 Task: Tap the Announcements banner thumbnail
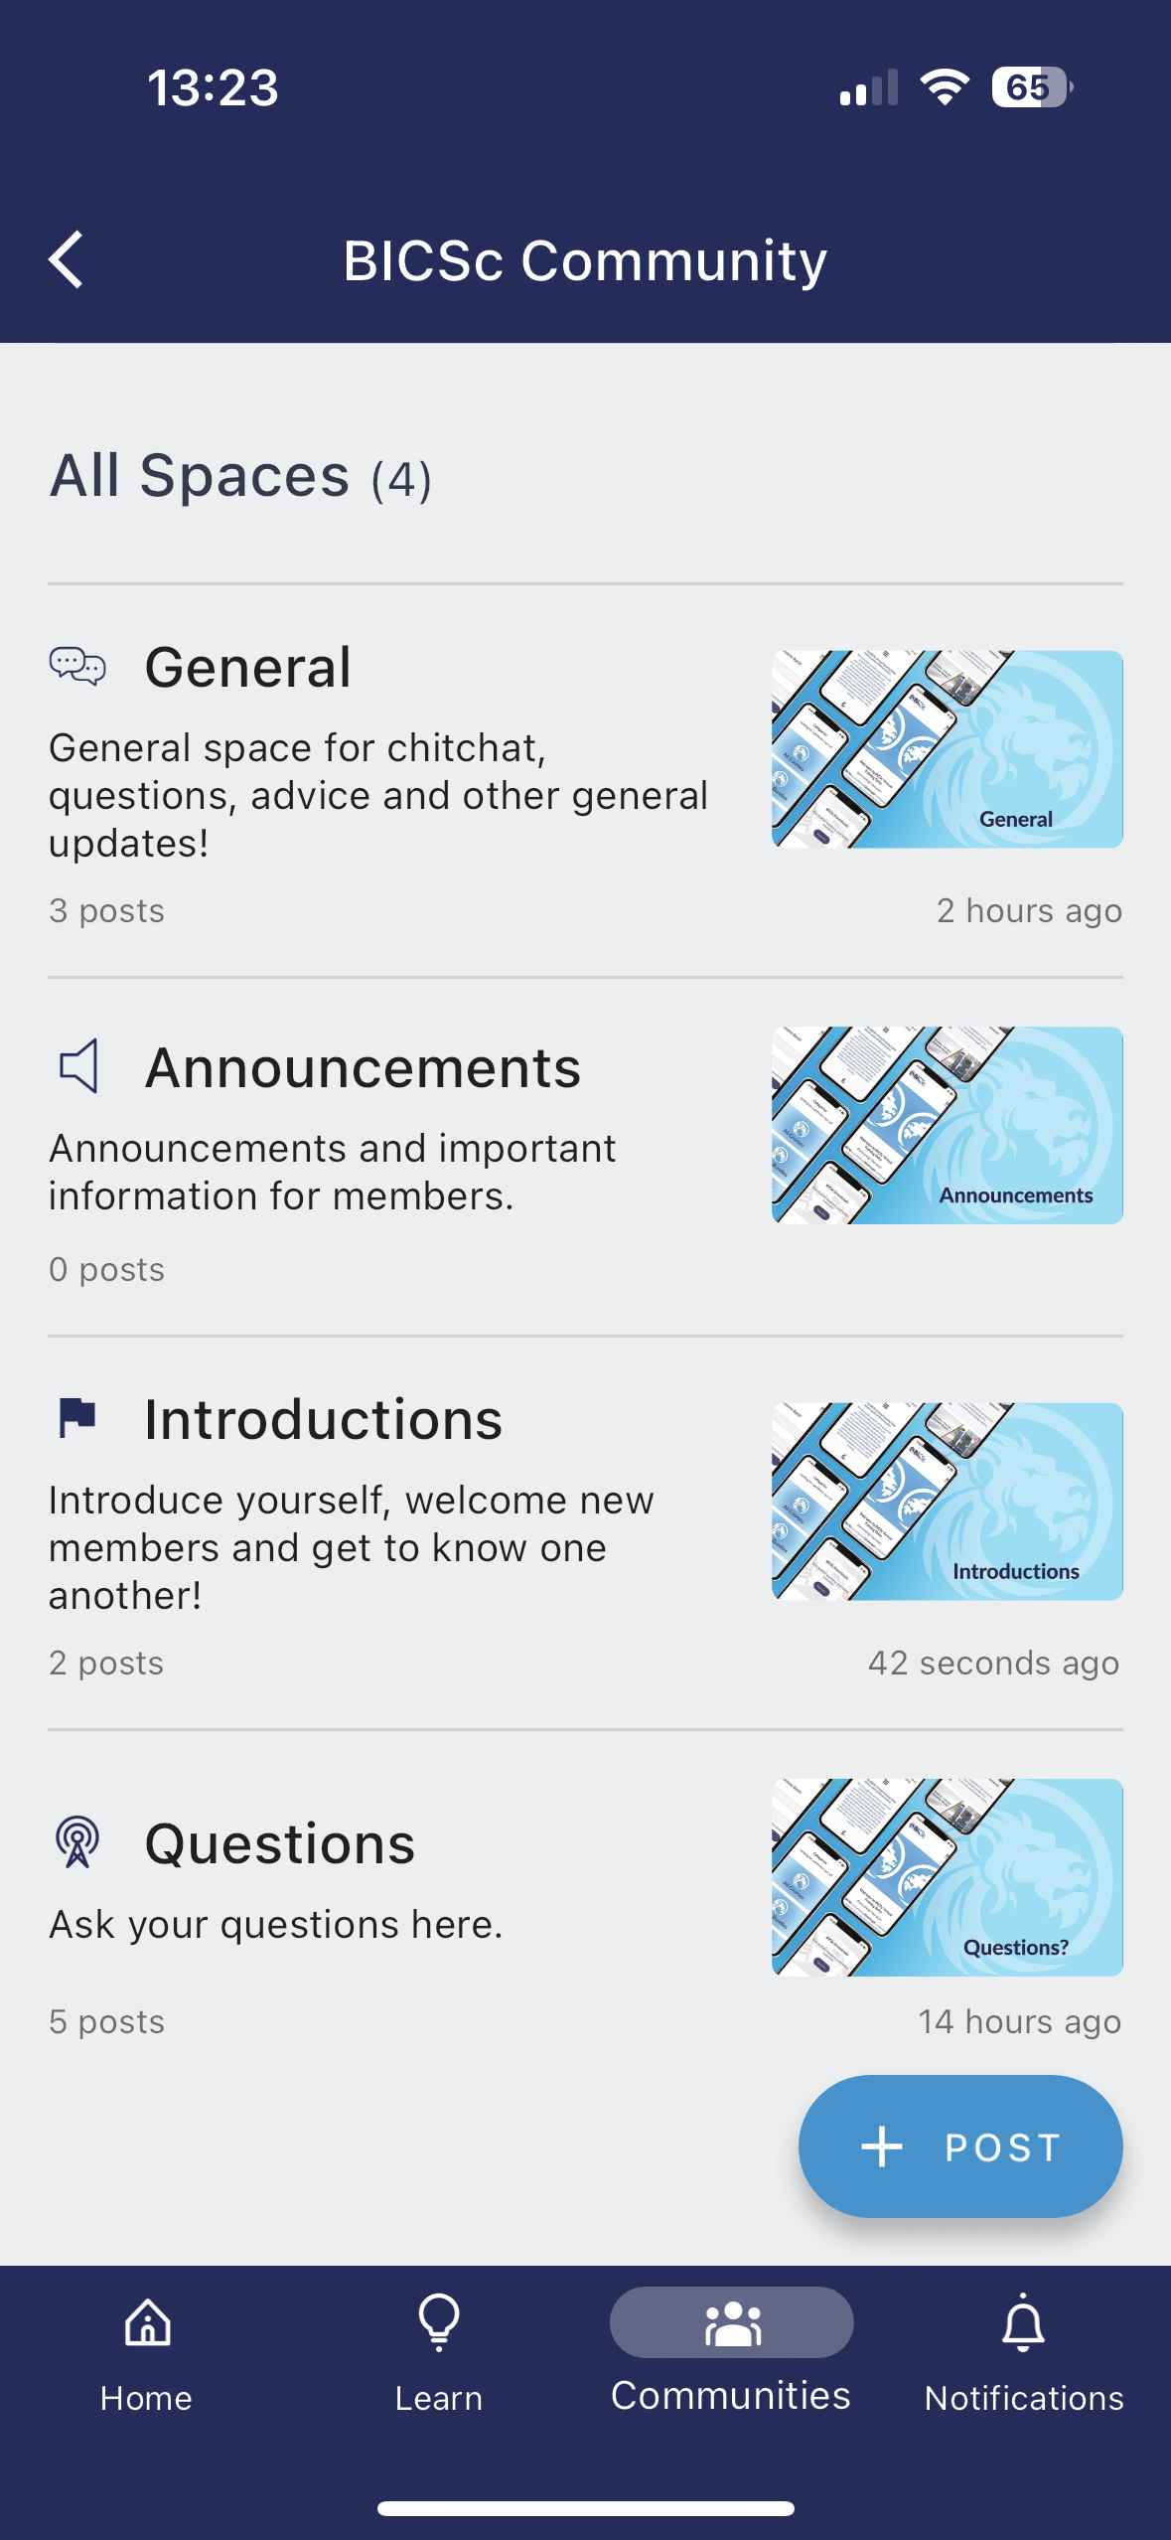tap(947, 1125)
